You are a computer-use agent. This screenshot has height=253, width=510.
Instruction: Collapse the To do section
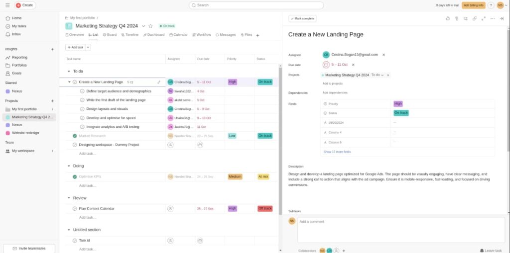(69, 71)
